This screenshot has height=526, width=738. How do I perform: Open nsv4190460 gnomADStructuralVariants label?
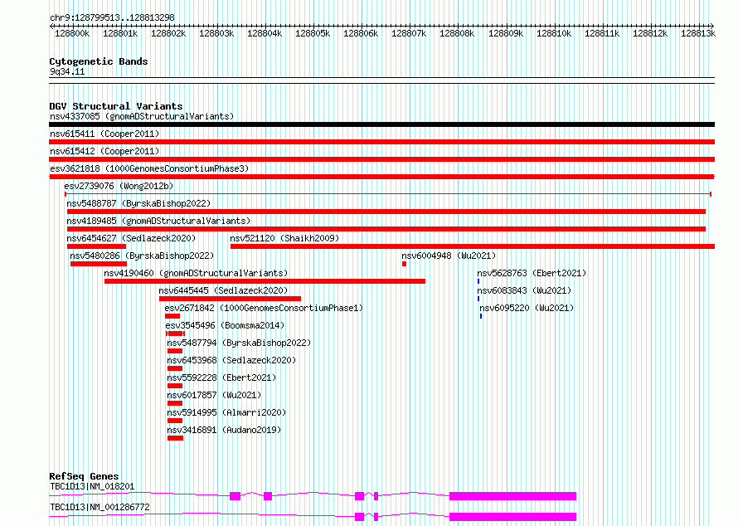tap(196, 273)
